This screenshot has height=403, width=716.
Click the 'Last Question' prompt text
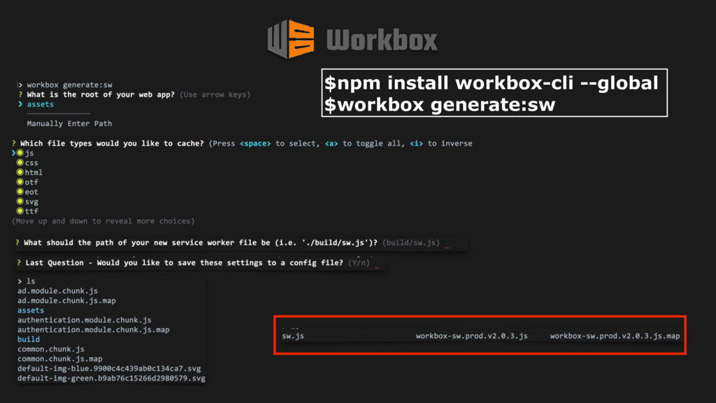coord(184,263)
